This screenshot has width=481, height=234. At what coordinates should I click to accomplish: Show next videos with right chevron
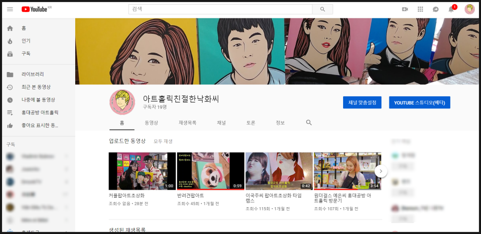[x=381, y=171]
